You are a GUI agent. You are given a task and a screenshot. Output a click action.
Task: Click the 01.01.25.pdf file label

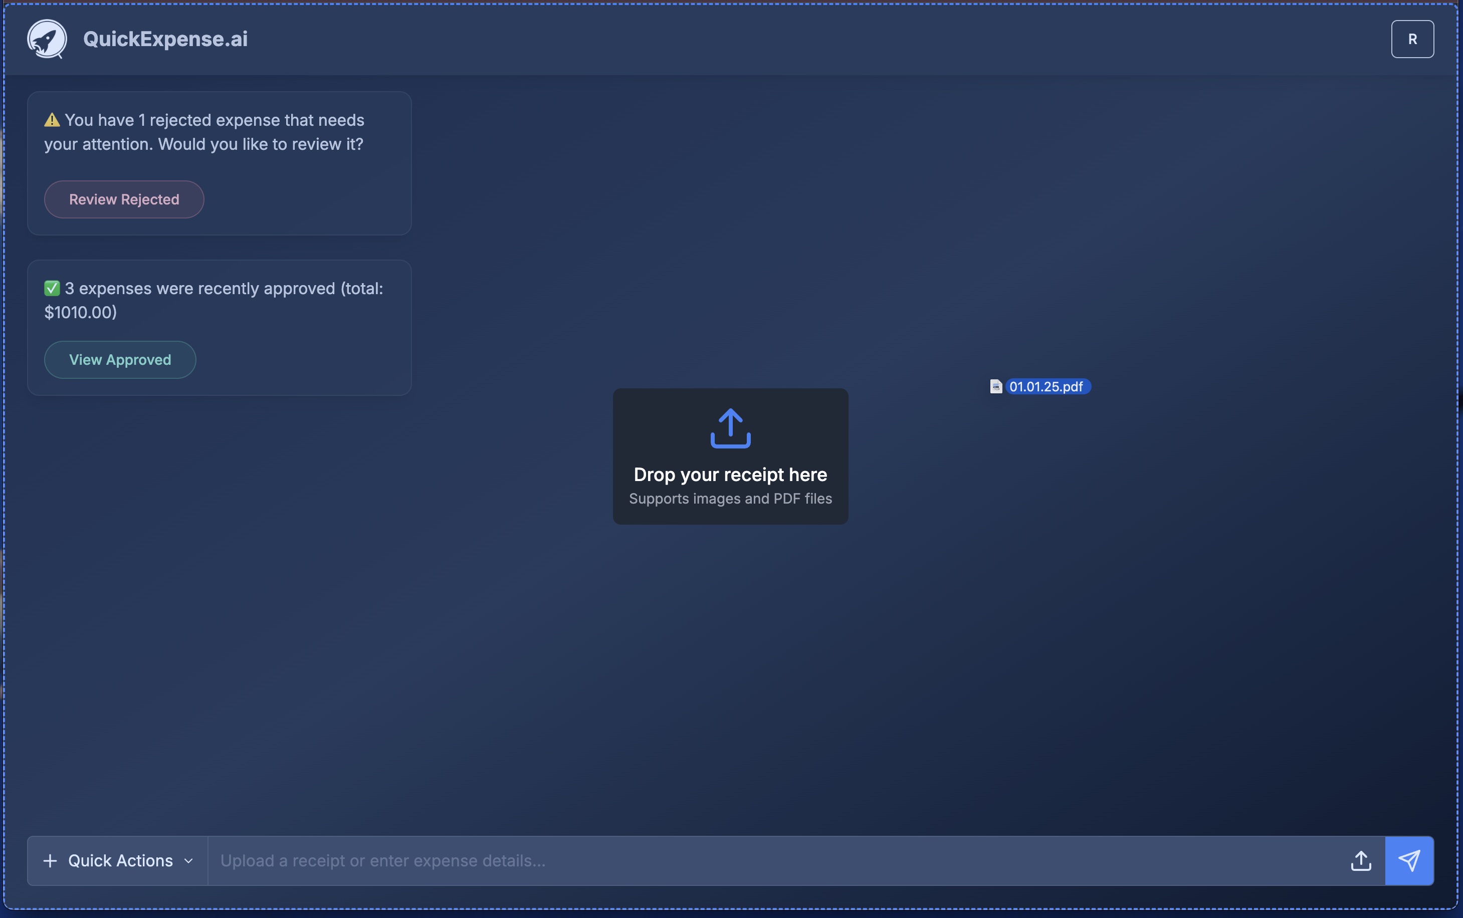(1047, 387)
